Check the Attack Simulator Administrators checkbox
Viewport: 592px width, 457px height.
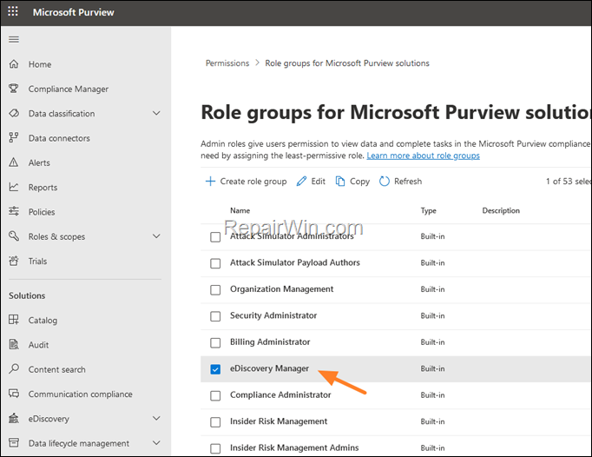pos(215,237)
